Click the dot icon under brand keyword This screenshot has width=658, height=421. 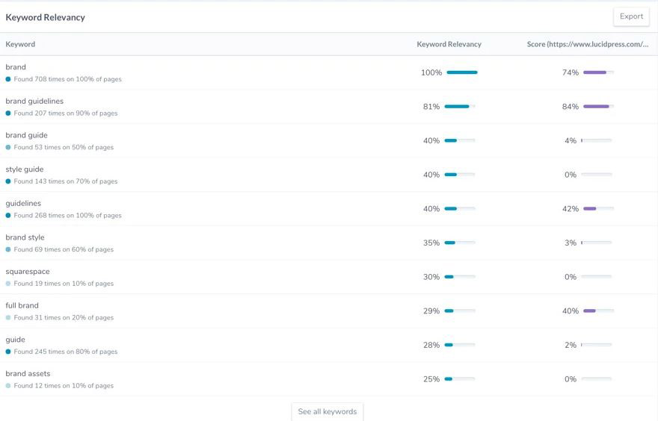click(8, 79)
